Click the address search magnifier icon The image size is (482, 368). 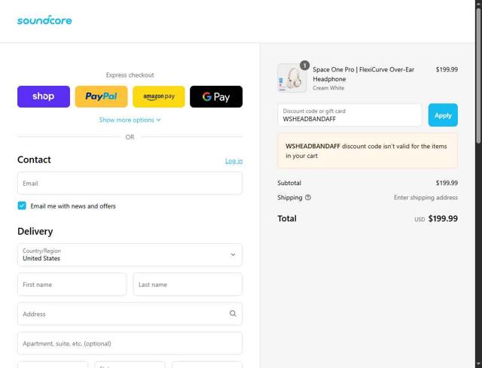coord(233,313)
